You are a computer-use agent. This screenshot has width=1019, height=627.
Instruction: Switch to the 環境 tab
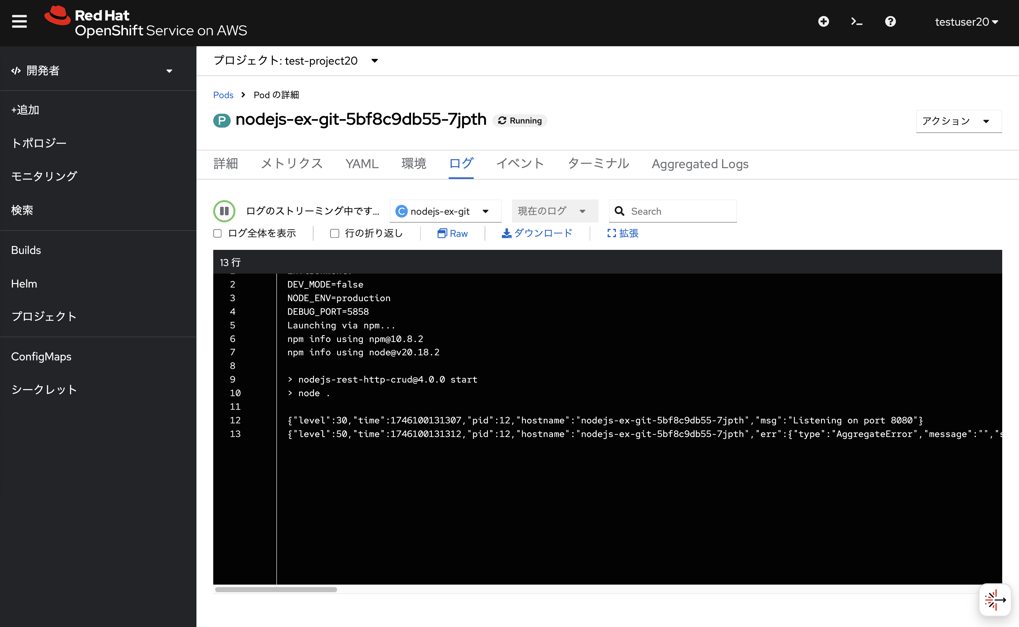(x=414, y=164)
